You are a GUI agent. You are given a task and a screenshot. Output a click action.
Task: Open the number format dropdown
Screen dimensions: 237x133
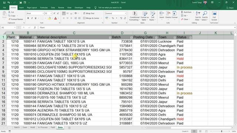[x=126, y=13]
